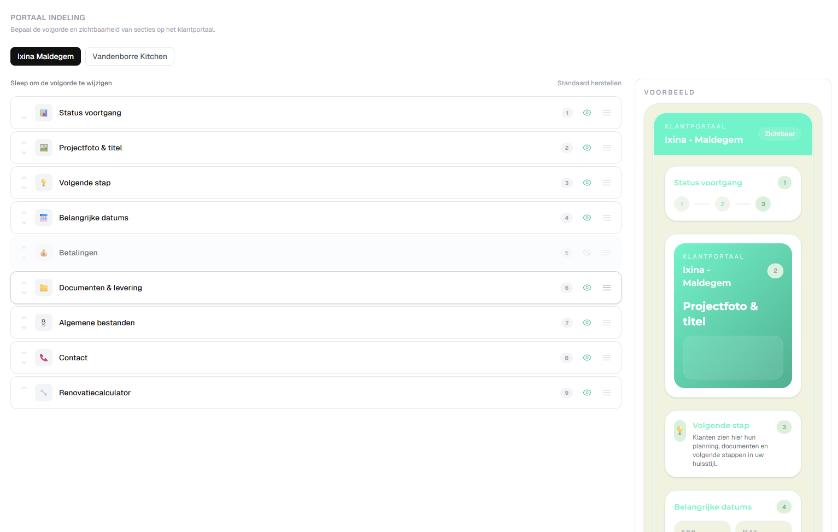The width and height of the screenshot is (838, 532).
Task: Click the Ixina - Maldegem preview header title
Action: (704, 139)
